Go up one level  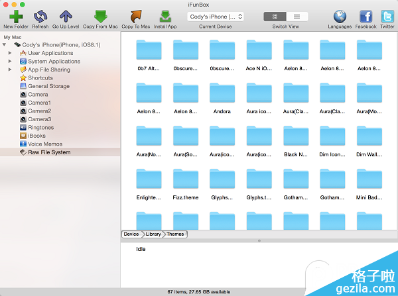click(66, 16)
